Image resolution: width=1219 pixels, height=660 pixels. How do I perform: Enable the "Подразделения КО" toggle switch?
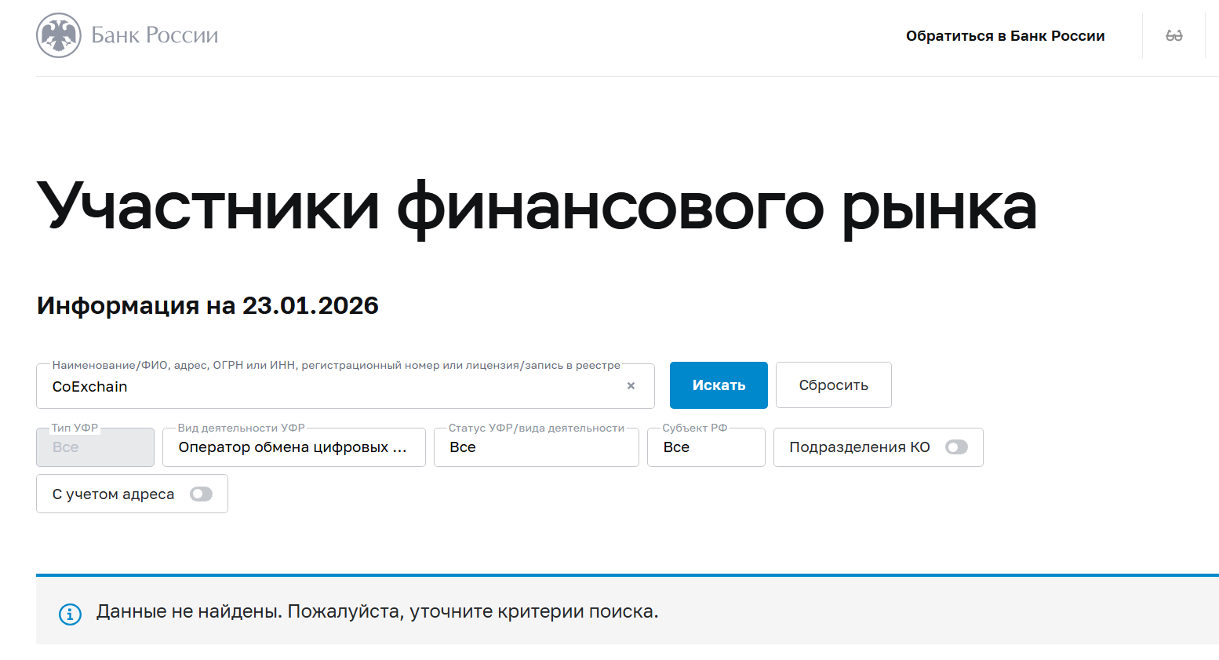[x=956, y=447]
